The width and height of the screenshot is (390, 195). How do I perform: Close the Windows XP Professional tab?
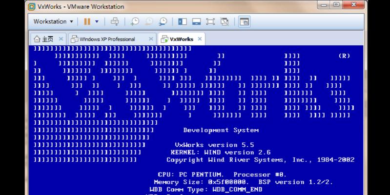tap(151, 39)
